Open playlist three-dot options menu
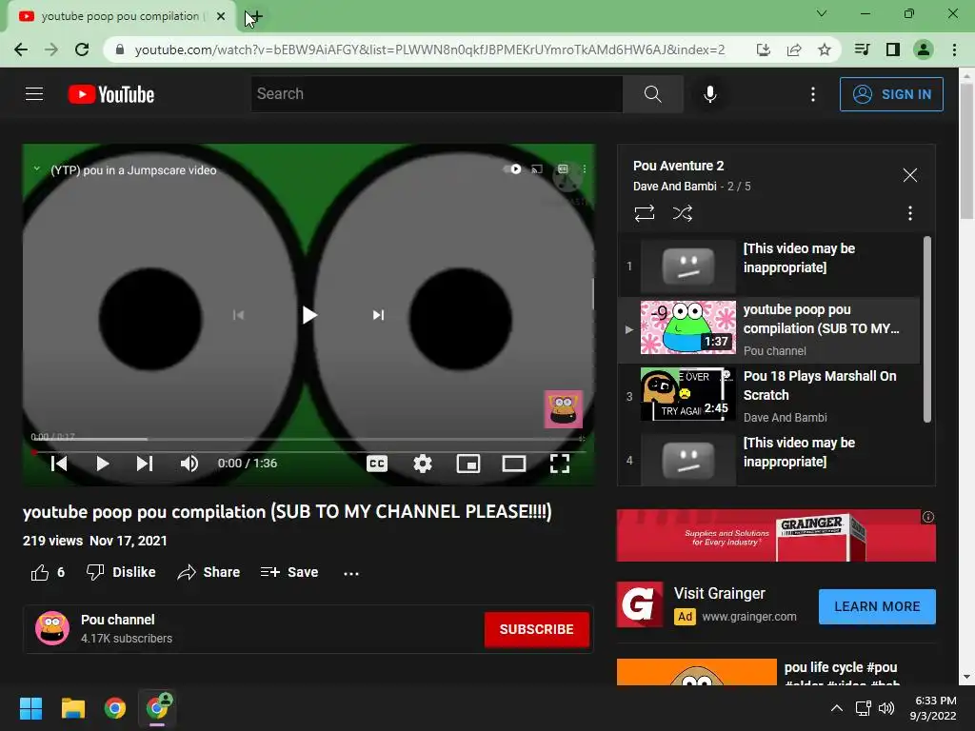The height and width of the screenshot is (731, 975). click(x=909, y=213)
